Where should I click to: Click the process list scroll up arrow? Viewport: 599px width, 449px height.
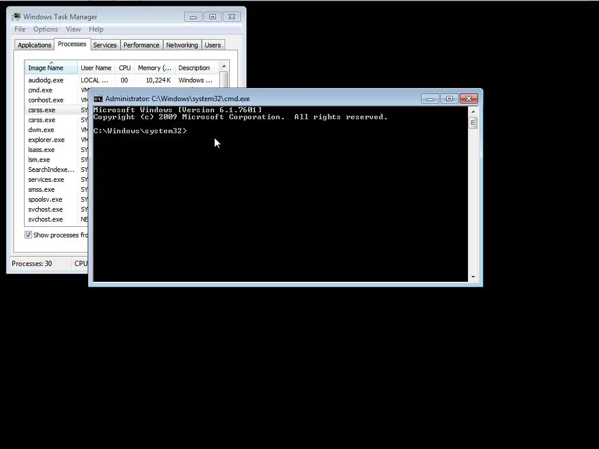click(x=224, y=66)
